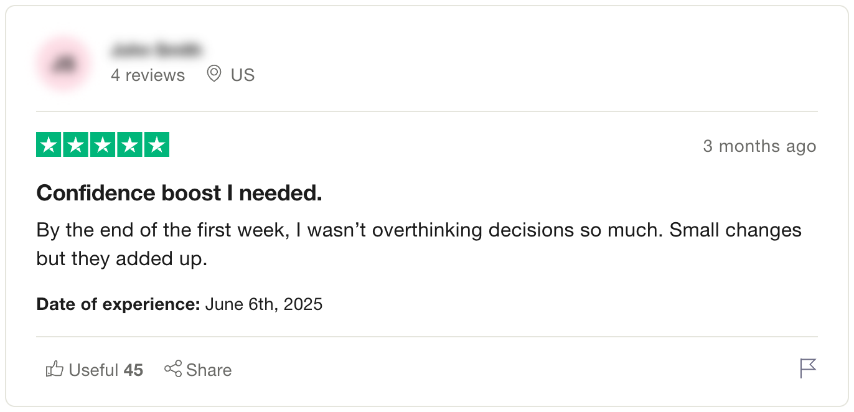This screenshot has width=854, height=412.
Task: Click the "3 months ago" timestamp
Action: tap(759, 146)
